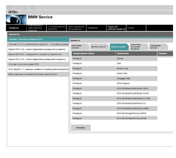Open the list view icon in top toolbar

pos(33,8)
